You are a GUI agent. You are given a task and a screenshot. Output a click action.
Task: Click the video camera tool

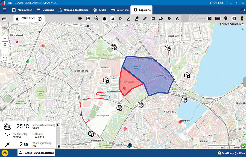coord(80,19)
